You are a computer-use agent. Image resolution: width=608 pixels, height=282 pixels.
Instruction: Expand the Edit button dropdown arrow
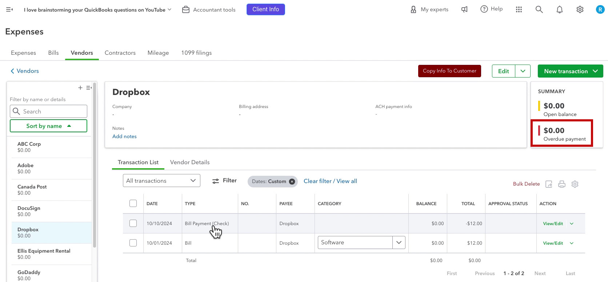point(523,71)
